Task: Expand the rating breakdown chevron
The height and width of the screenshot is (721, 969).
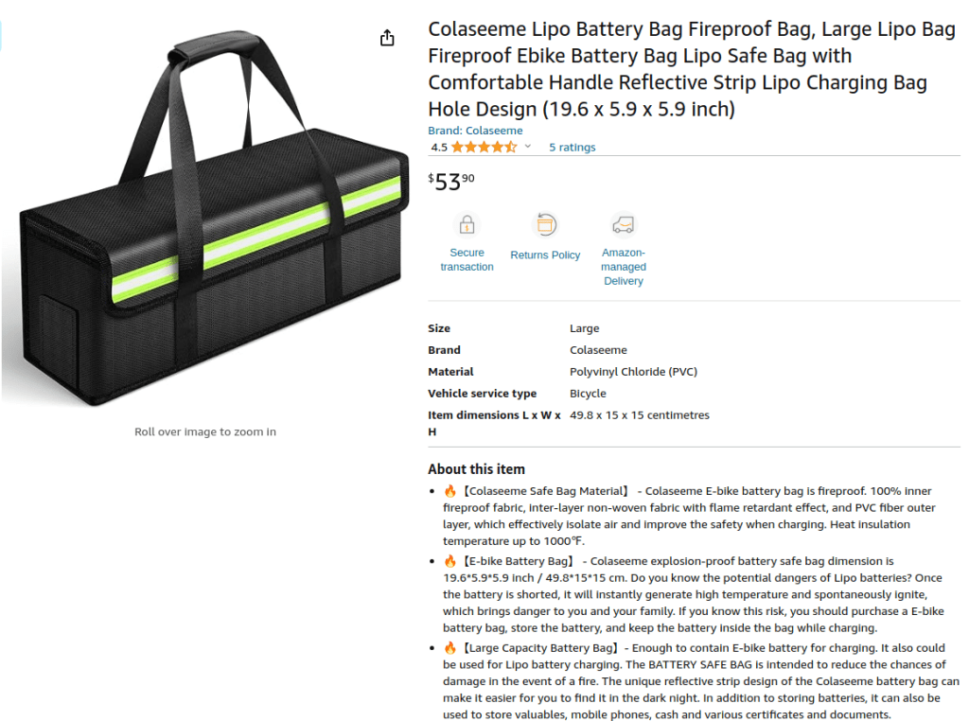Action: pyautogui.click(x=528, y=147)
